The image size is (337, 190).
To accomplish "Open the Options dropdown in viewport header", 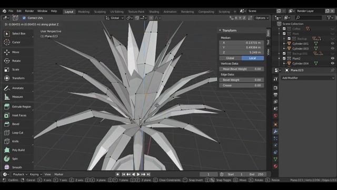I will 262,18.
